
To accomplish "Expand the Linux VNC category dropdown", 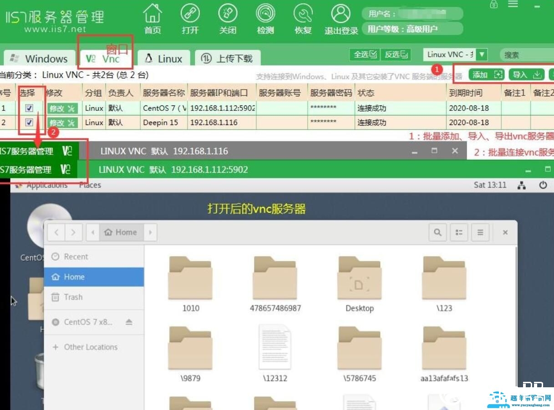I will [x=482, y=55].
